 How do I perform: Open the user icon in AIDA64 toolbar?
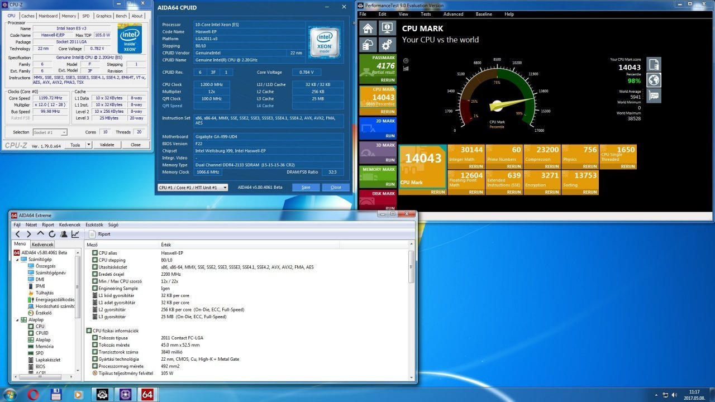coord(63,234)
